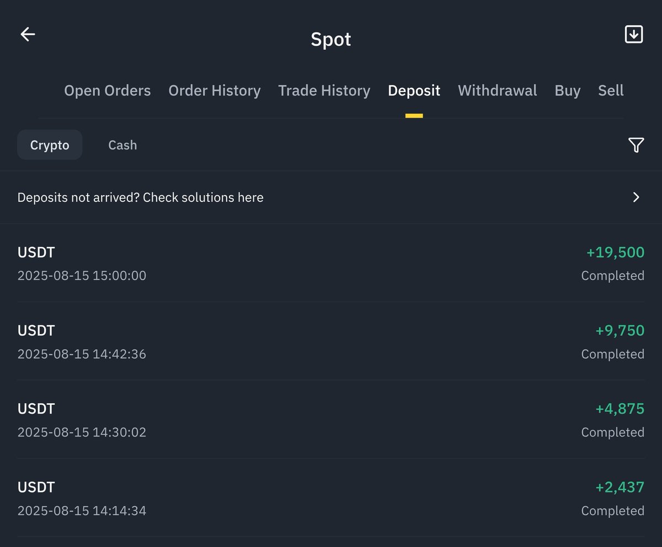
Task: Open the filter funnel icon
Action: pyautogui.click(x=636, y=145)
